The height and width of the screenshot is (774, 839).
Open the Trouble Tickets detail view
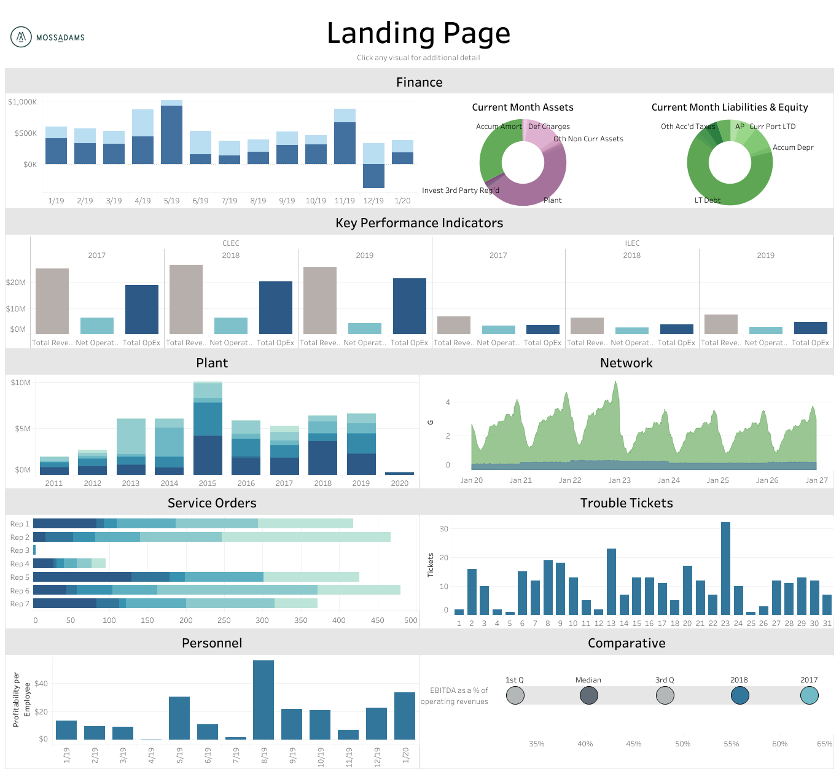click(626, 502)
